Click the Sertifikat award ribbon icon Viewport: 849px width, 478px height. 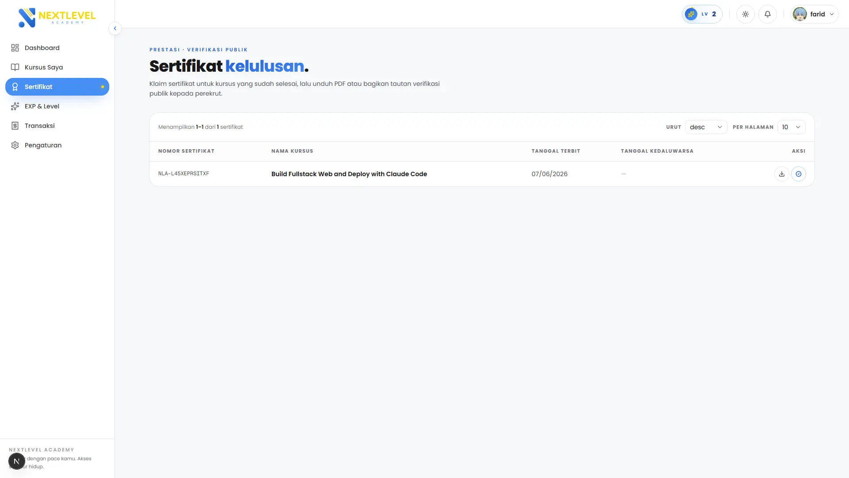coord(15,87)
